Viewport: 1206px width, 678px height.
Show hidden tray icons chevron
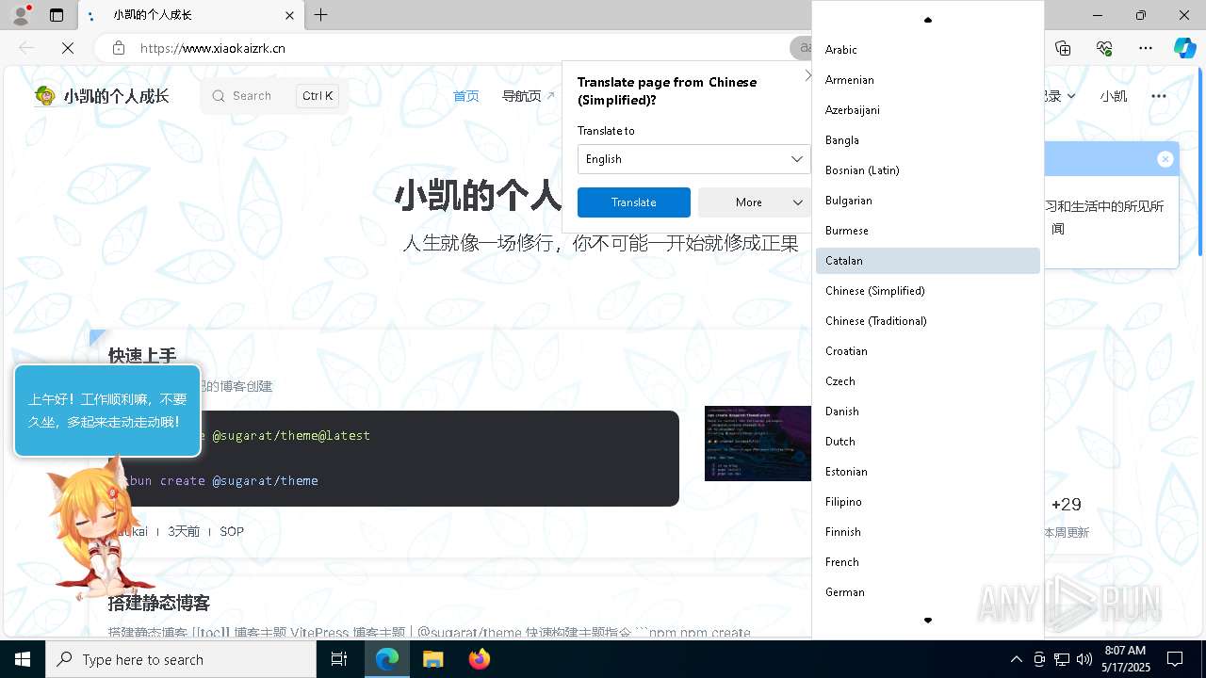[x=1017, y=659]
